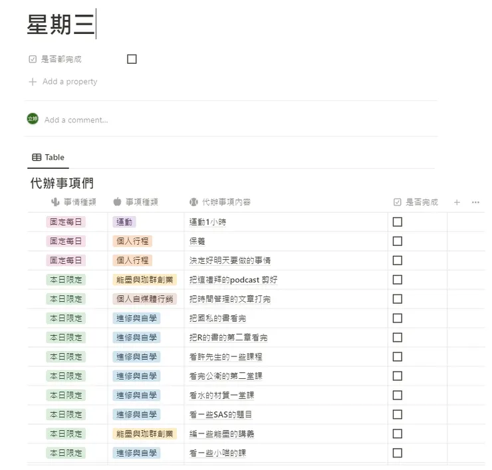Screen dimensions: 492x470
Task: Tick the 看完公衛的第二堂課 checkbox
Action: point(398,376)
